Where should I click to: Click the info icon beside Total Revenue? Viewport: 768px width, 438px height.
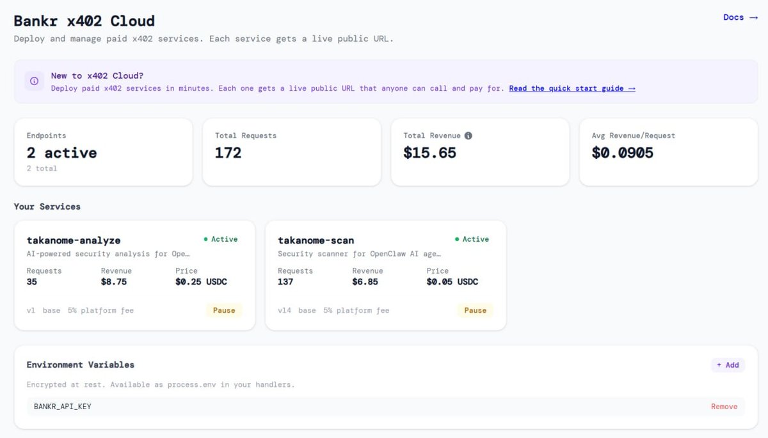pos(468,136)
